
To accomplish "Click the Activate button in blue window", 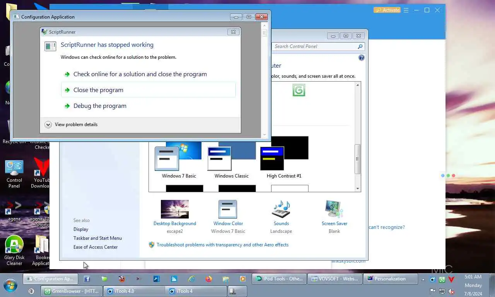I will click(x=387, y=10).
